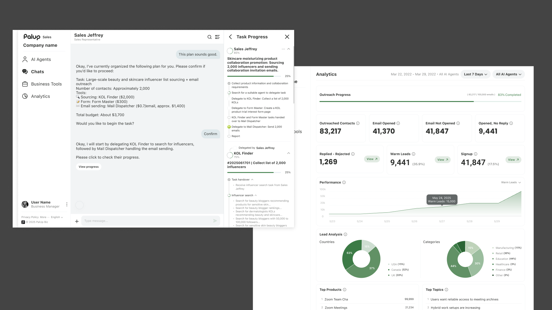
Task: Click info icon beside Top Topics
Action: coord(446,290)
